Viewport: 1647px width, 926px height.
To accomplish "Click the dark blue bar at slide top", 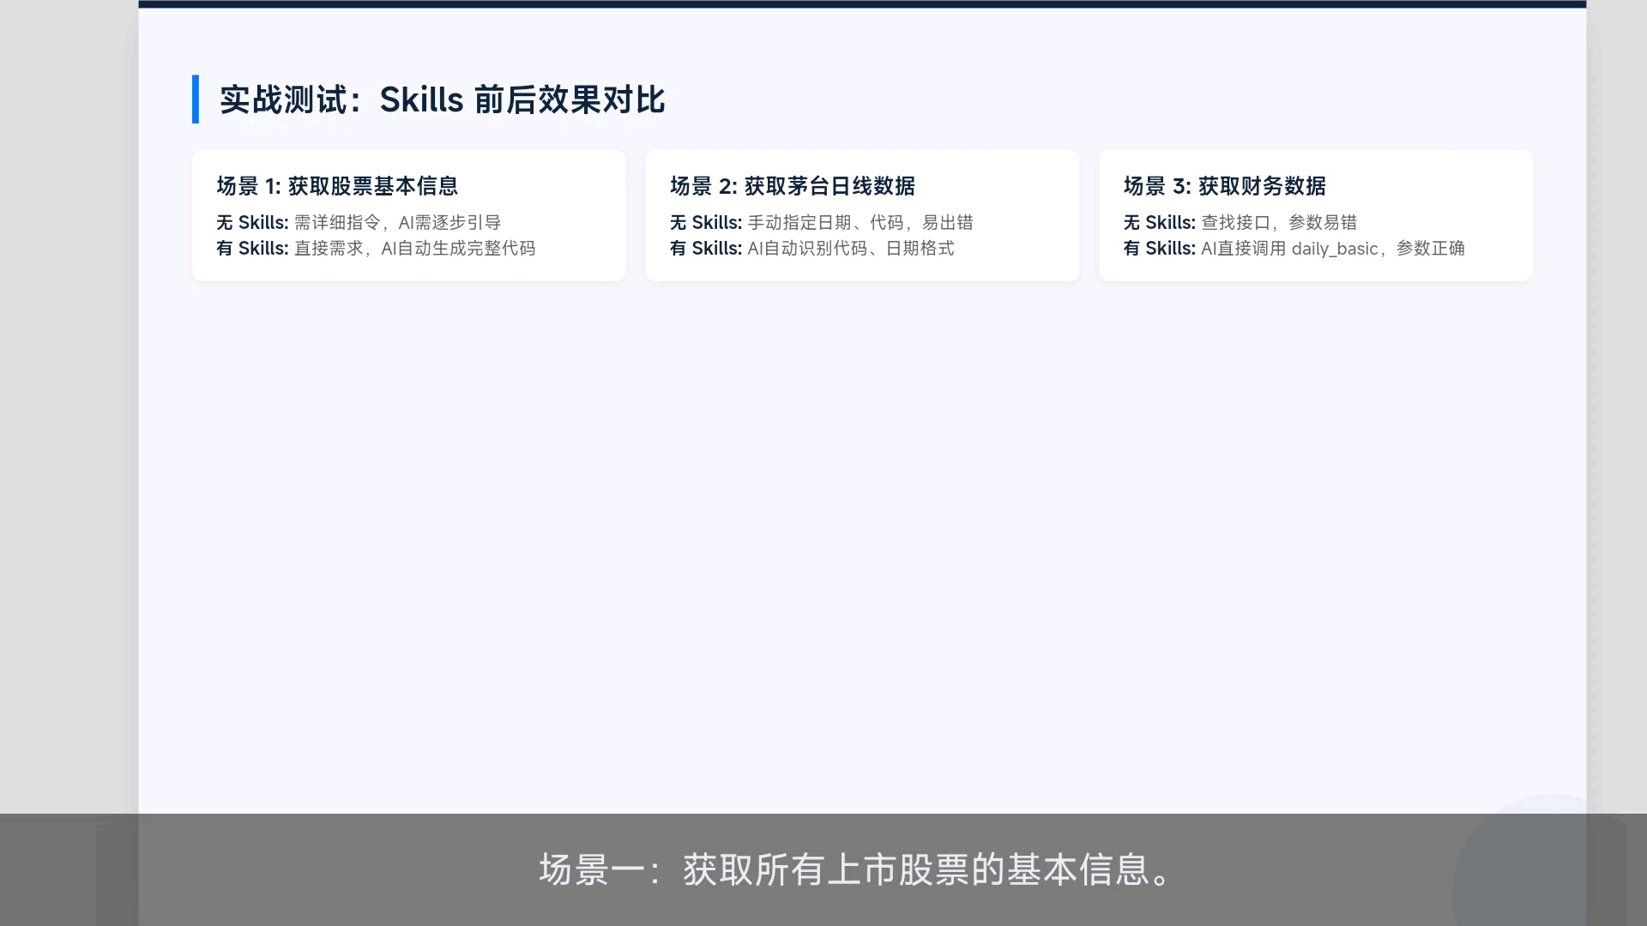I will pos(861,3).
